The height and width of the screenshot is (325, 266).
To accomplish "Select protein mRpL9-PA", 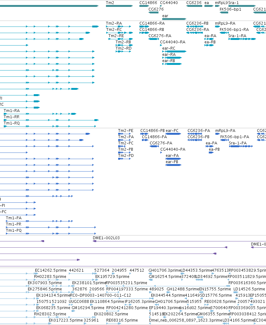I will pyautogui.click(x=218, y=134).
